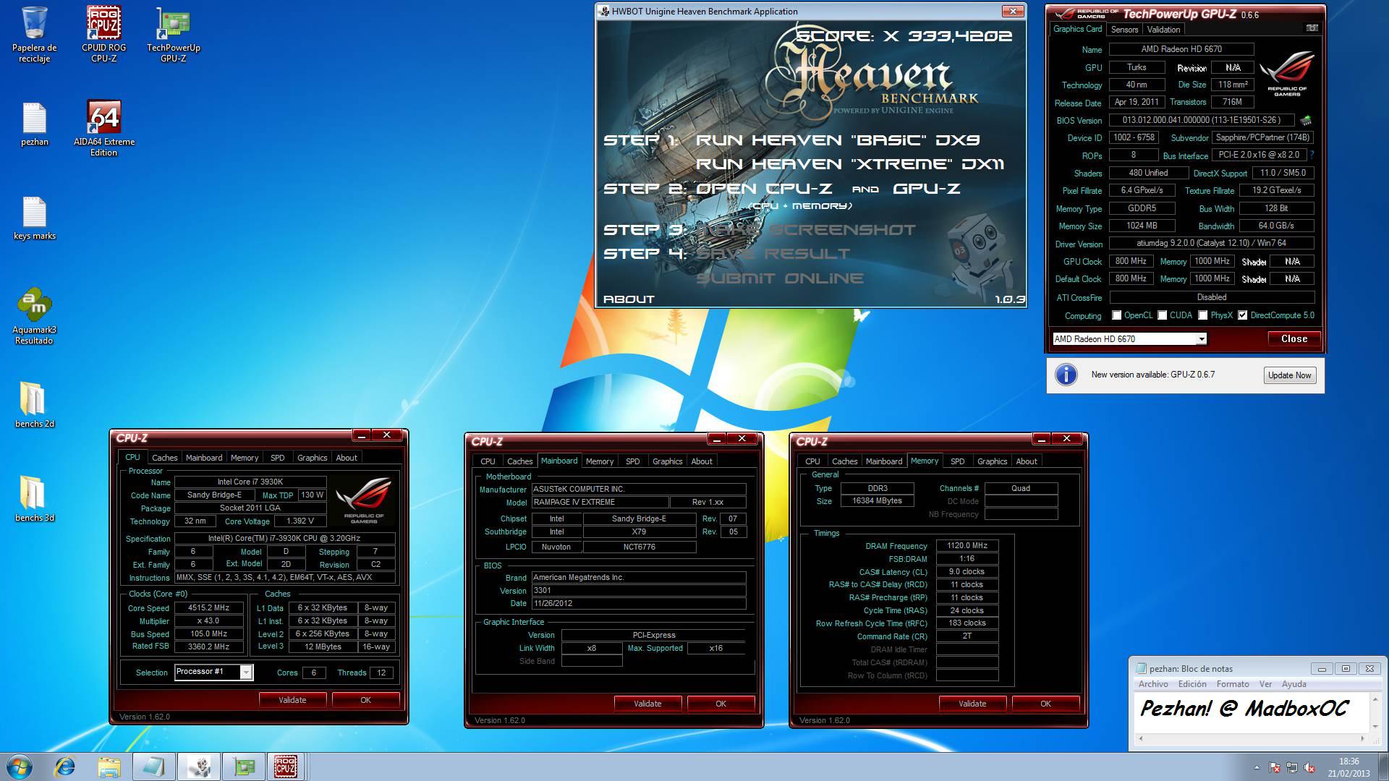Click the BIOS save chip icon in GPU-Z

(1306, 120)
